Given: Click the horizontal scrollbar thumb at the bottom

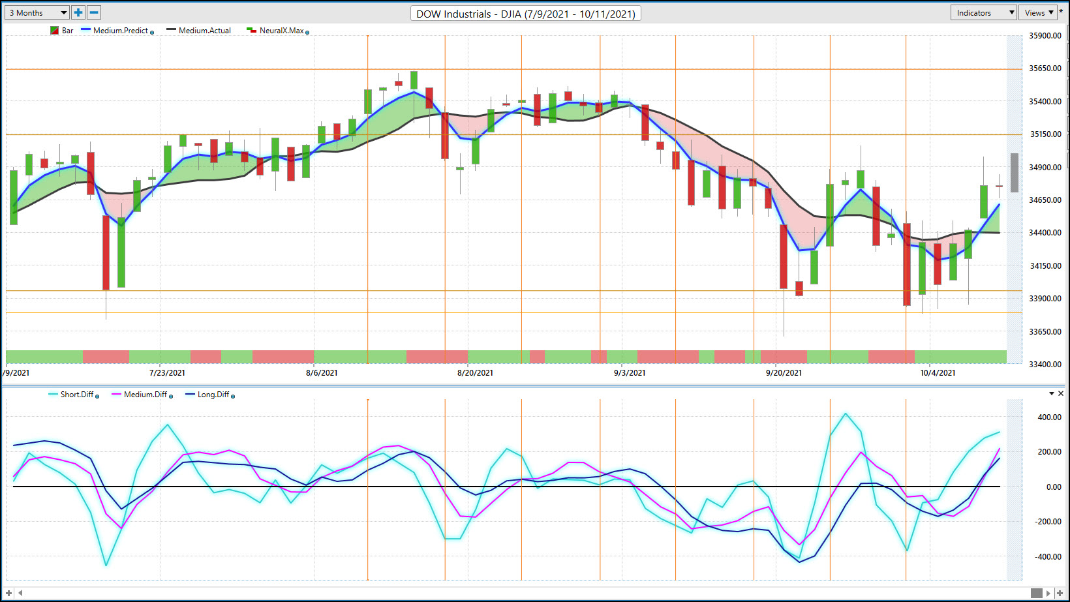Looking at the screenshot, I should coord(1037,593).
